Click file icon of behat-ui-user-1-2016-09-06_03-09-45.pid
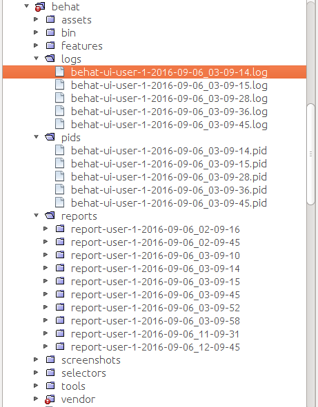Image resolution: width=318 pixels, height=407 pixels. pos(60,202)
